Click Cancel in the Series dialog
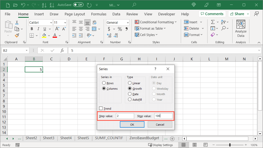 click(160, 124)
